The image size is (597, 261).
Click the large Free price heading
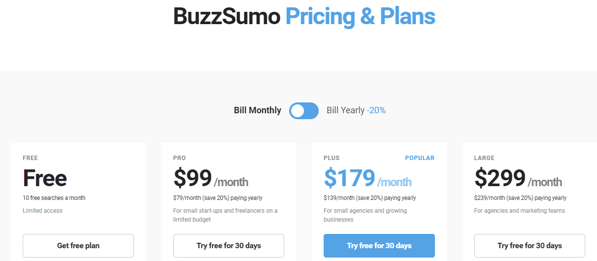click(45, 178)
